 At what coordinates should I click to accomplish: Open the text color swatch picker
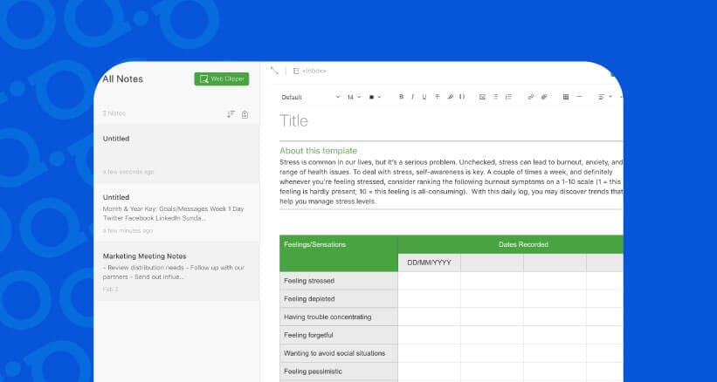click(375, 97)
